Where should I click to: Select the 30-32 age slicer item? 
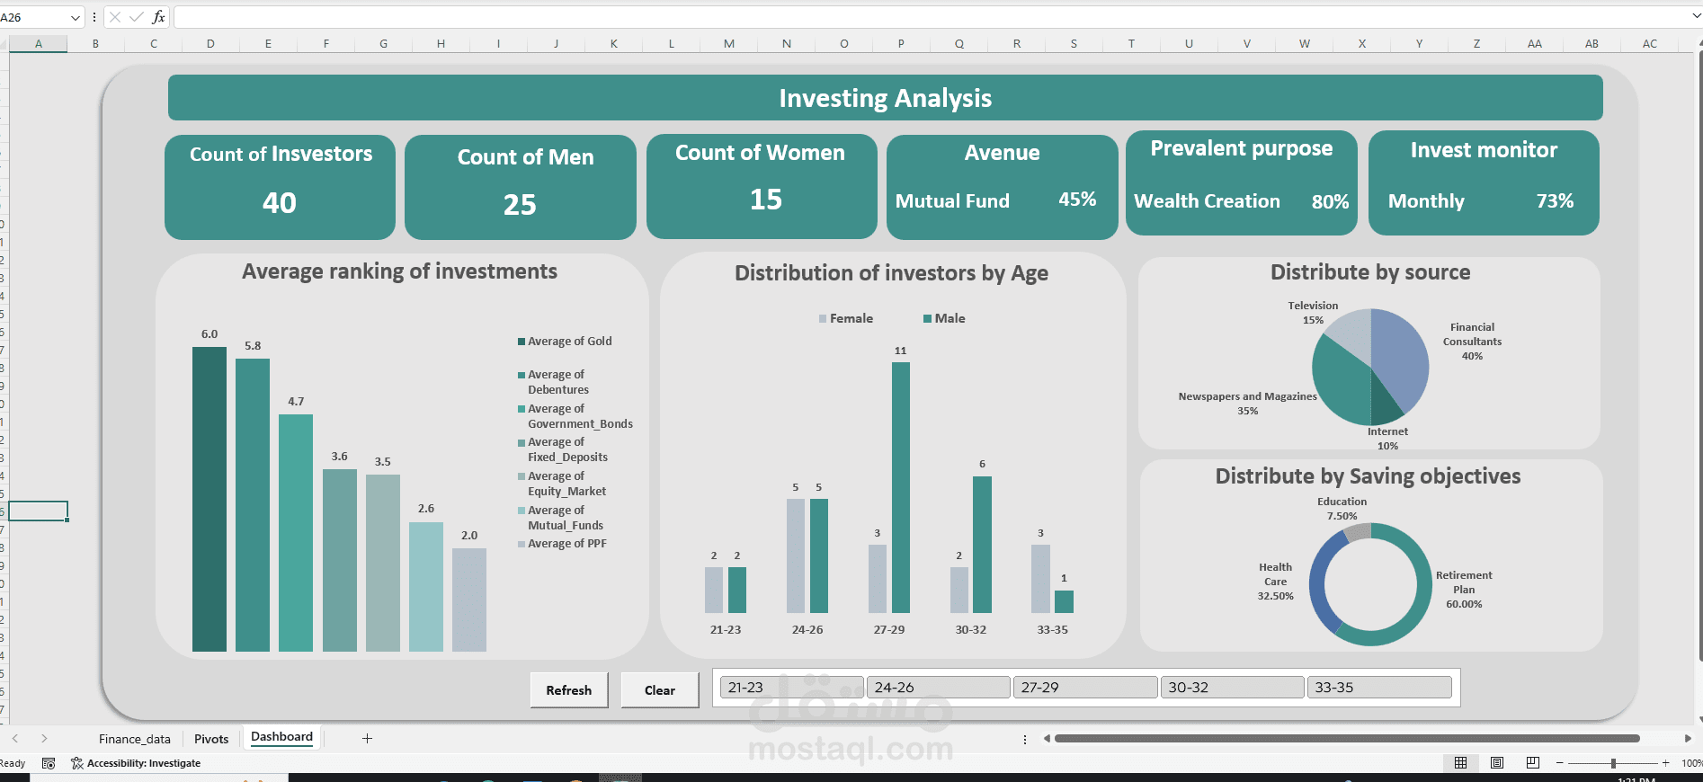pyautogui.click(x=1232, y=688)
